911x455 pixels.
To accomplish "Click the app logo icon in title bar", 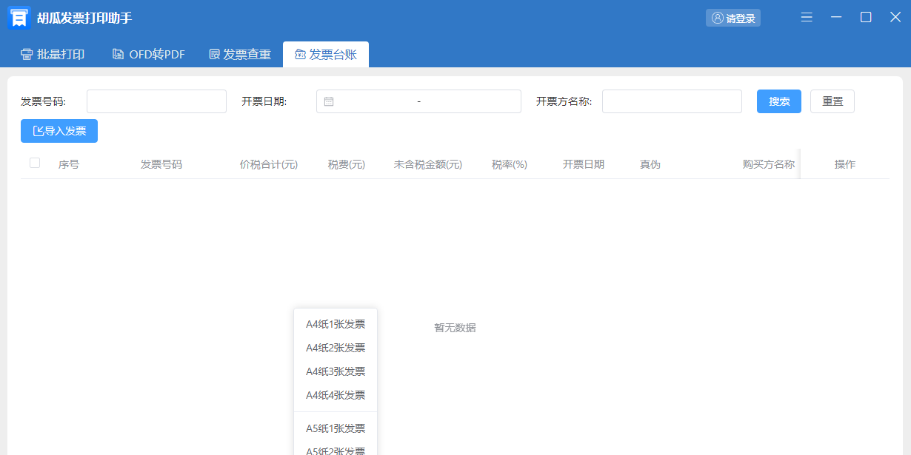I will click(x=19, y=18).
